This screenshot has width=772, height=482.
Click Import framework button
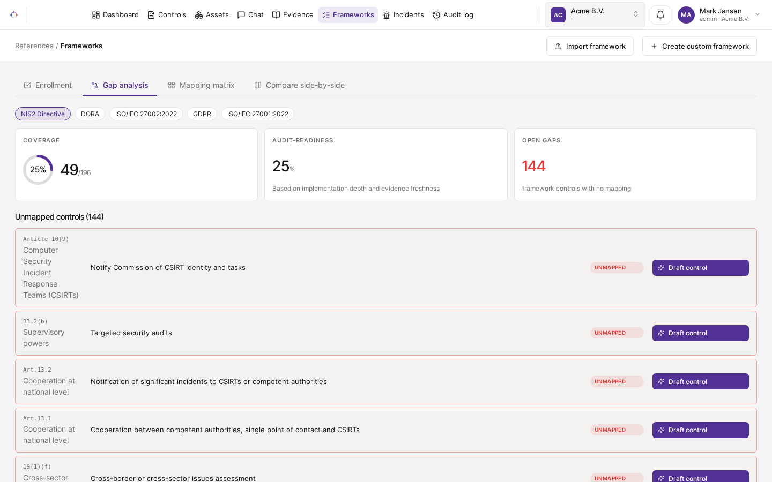590,46
